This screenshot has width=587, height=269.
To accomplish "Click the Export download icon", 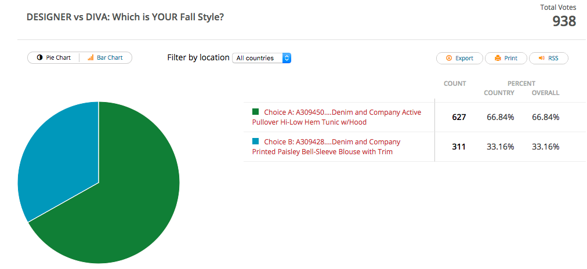I will click(449, 58).
